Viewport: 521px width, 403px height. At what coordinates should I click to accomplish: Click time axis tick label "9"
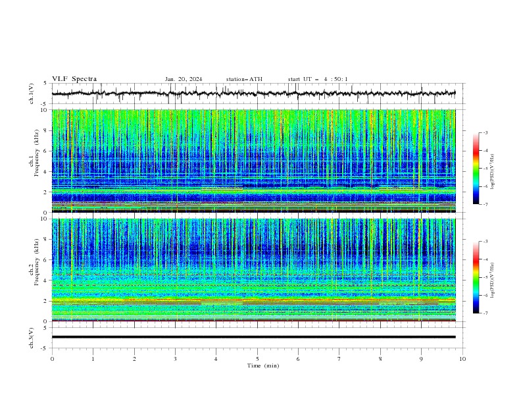click(x=421, y=359)
